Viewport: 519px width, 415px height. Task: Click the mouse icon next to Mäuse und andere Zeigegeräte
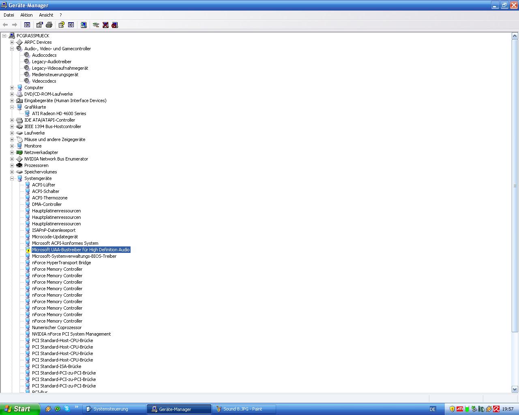[x=19, y=139]
